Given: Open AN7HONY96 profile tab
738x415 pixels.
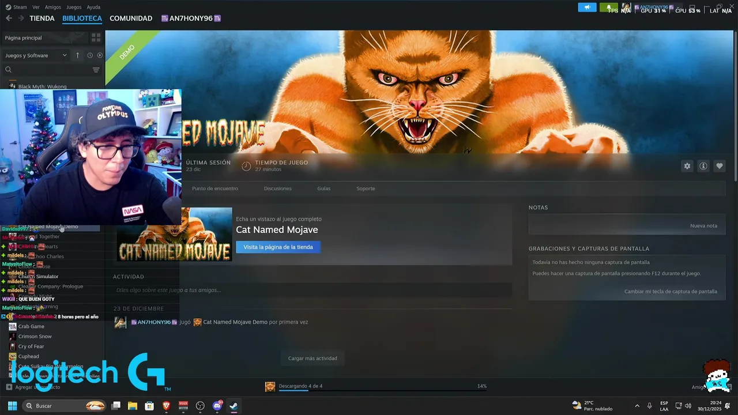Looking at the screenshot, I should click(191, 18).
